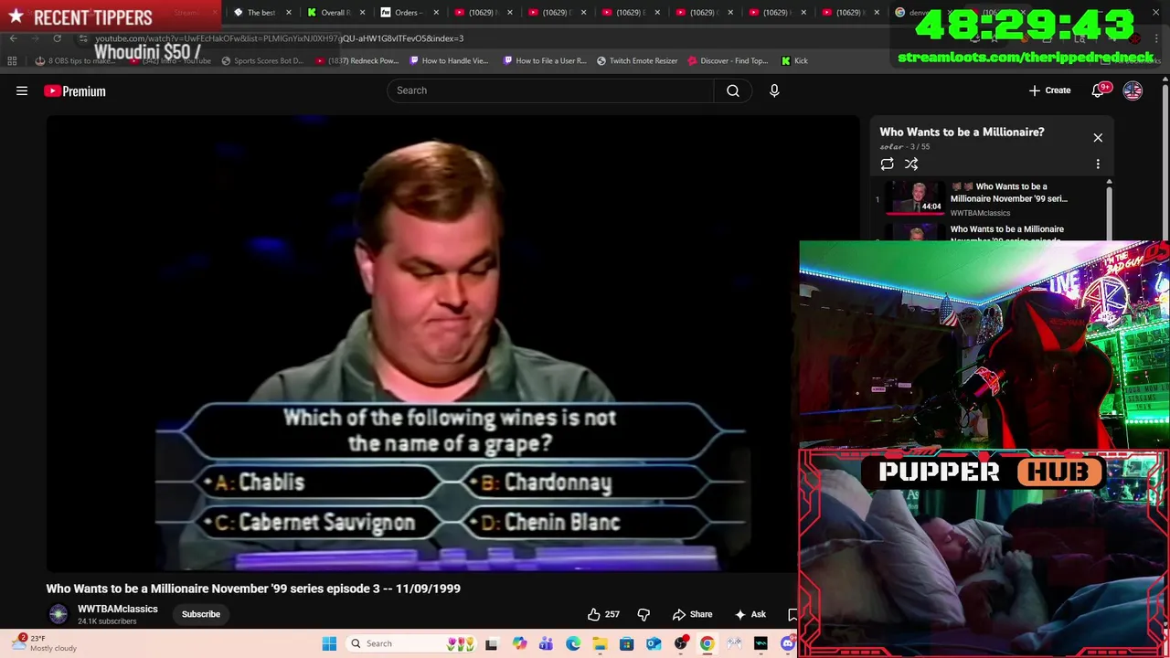Toggle playlist shuffle

911,164
